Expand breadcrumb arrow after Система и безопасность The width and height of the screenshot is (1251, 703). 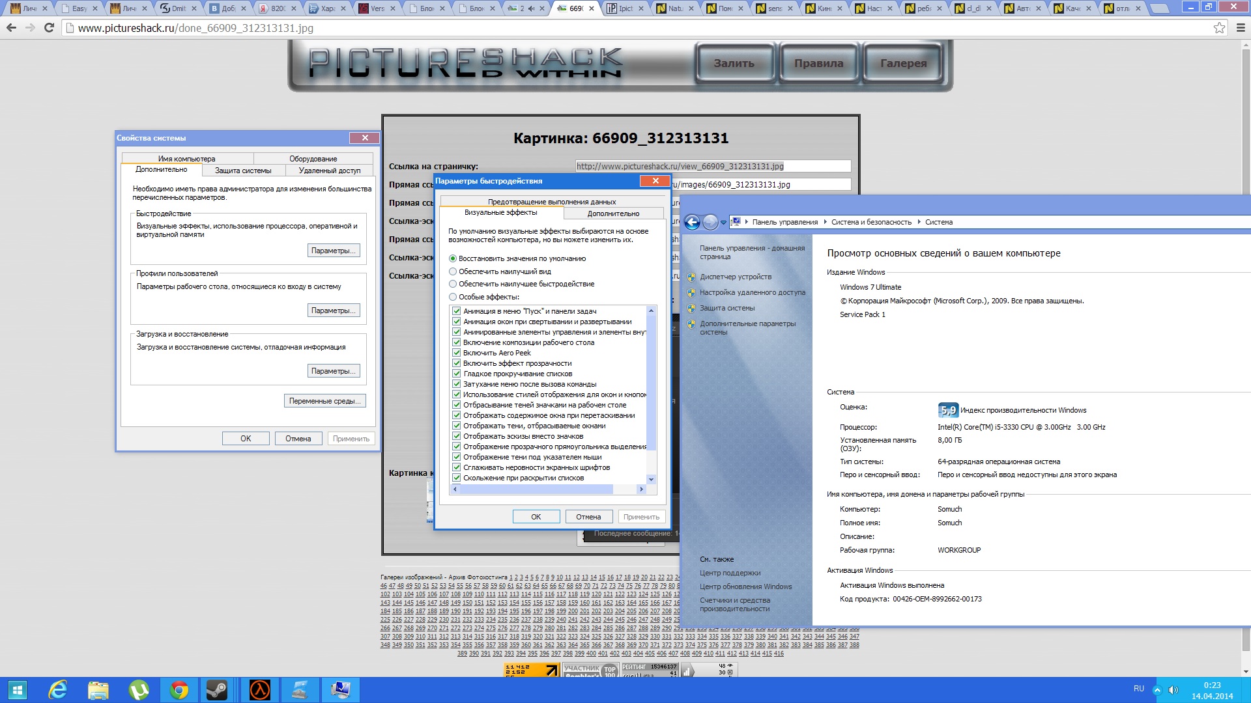[919, 222]
